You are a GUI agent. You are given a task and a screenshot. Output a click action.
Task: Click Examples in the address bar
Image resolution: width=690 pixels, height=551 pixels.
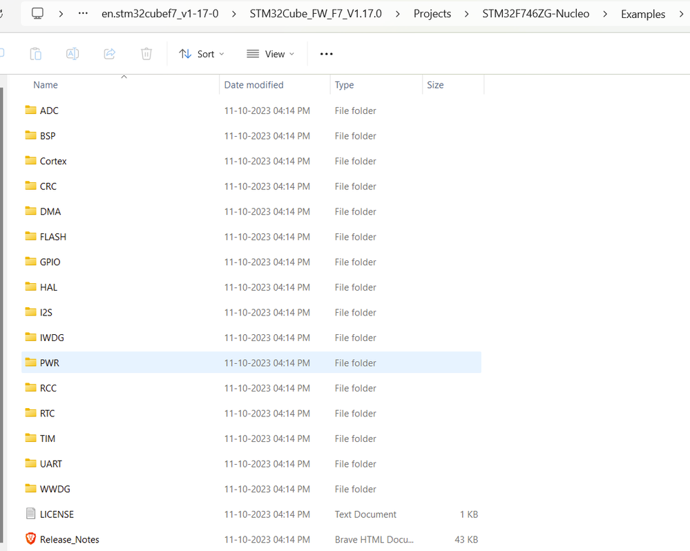click(x=643, y=14)
